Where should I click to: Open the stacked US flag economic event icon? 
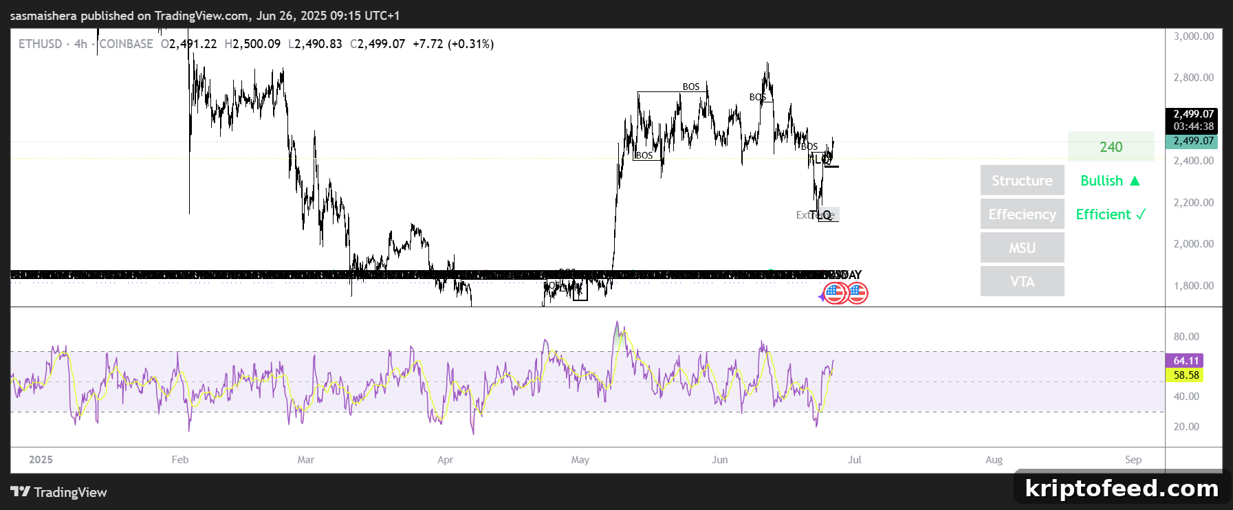(x=835, y=293)
